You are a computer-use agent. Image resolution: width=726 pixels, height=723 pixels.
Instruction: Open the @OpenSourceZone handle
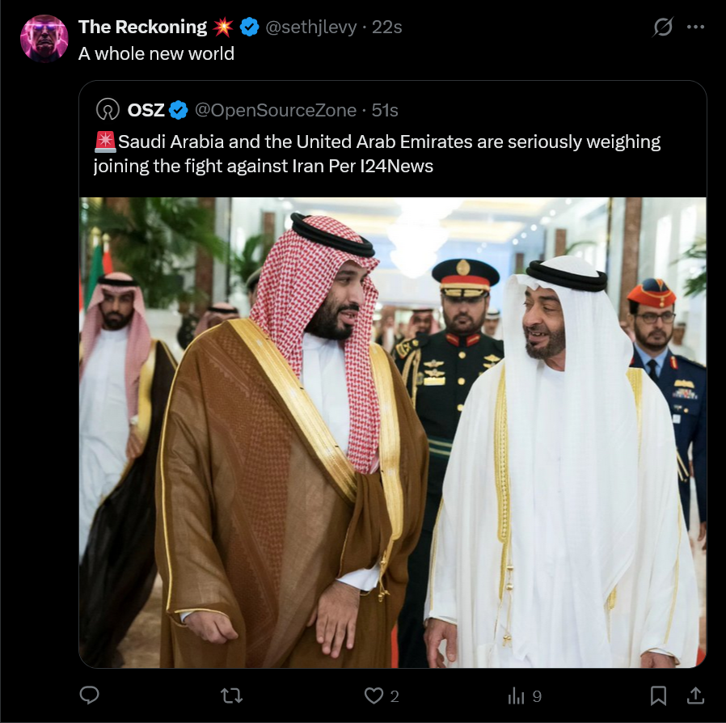276,110
